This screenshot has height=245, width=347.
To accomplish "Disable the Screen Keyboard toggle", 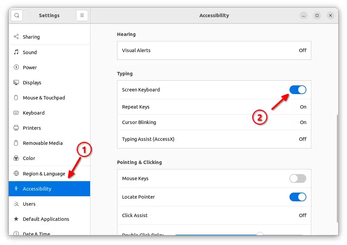I will (298, 90).
